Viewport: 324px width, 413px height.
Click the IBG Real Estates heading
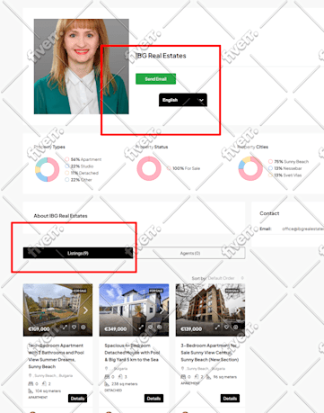(161, 56)
